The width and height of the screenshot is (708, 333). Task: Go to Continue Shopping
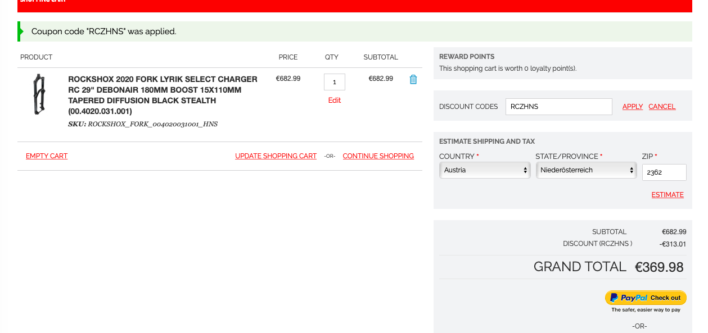coord(378,156)
